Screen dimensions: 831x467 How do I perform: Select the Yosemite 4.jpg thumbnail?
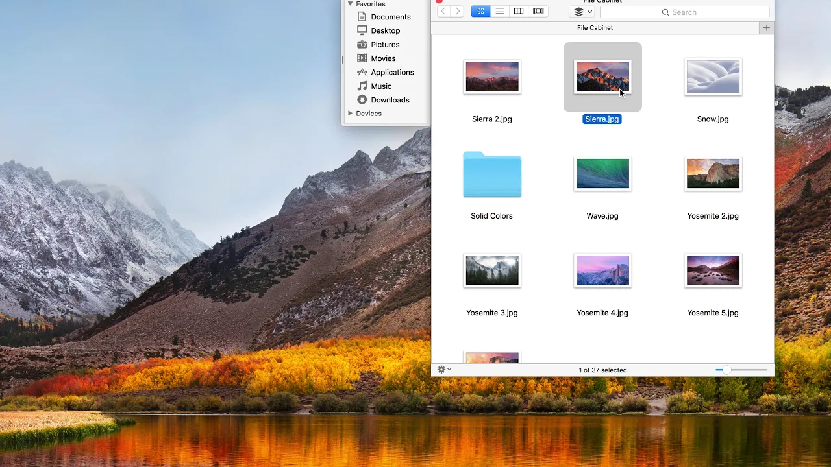coord(602,270)
